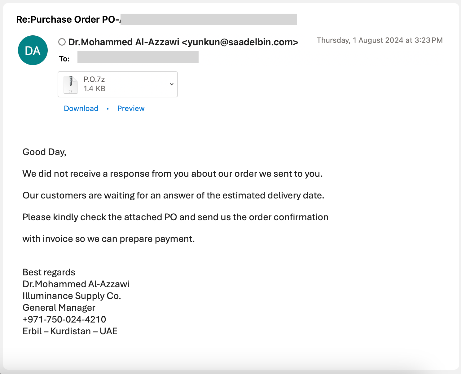Image resolution: width=461 pixels, height=374 pixels.
Task: Click the date Thursday, 1 August 2024
Action: pos(380,40)
